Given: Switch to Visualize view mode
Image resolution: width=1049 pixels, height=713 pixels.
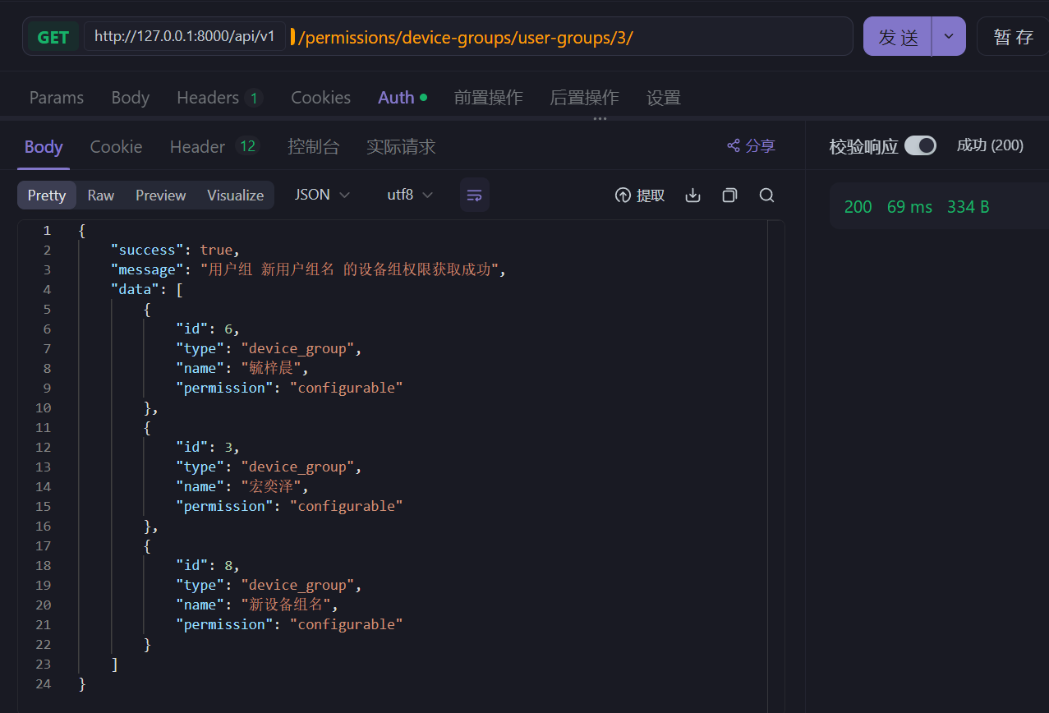Looking at the screenshot, I should tap(236, 195).
